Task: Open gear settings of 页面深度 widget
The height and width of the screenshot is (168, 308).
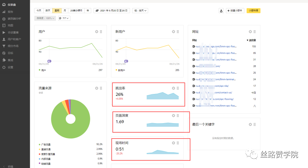Action: [x=173, y=116]
